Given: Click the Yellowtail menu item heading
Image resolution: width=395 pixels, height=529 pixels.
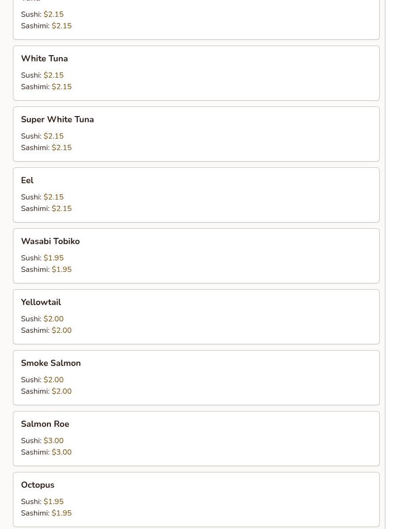Looking at the screenshot, I should (41, 302).
